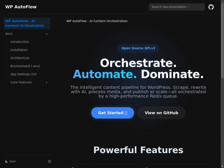Click the View on GitHub button
The image size is (224, 168).
tap(161, 113)
